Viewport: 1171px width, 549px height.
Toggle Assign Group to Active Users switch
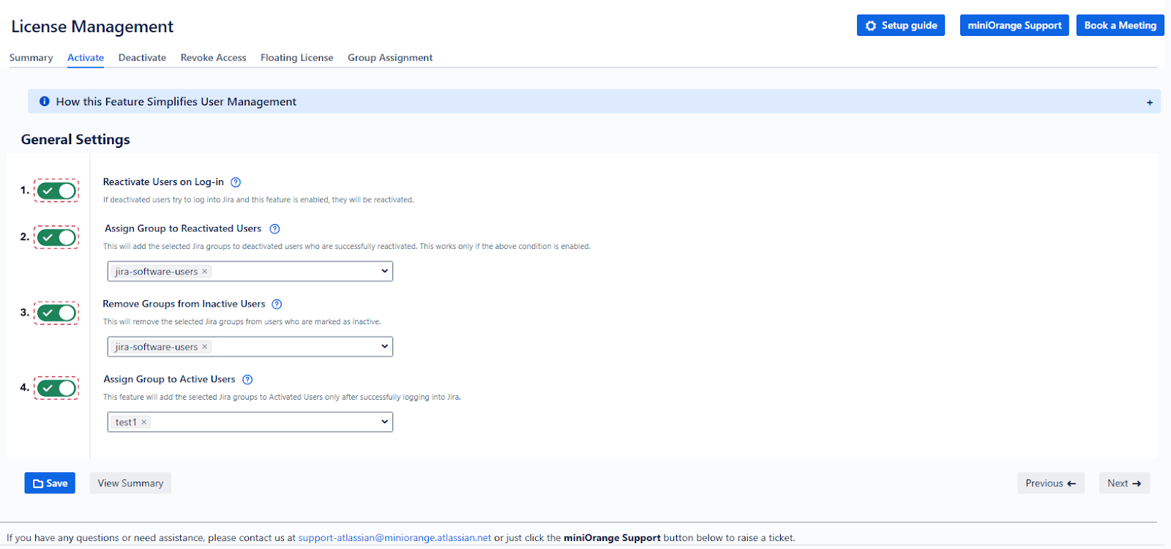[57, 388]
